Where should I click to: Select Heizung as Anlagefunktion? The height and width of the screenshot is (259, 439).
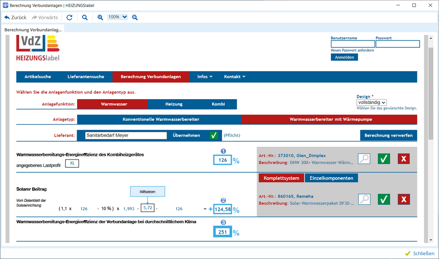click(174, 104)
